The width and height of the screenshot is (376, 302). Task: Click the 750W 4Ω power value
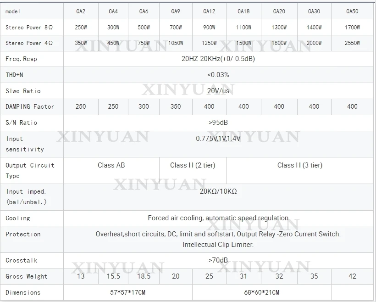144,43
